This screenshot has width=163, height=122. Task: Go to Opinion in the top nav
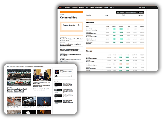(106, 7)
